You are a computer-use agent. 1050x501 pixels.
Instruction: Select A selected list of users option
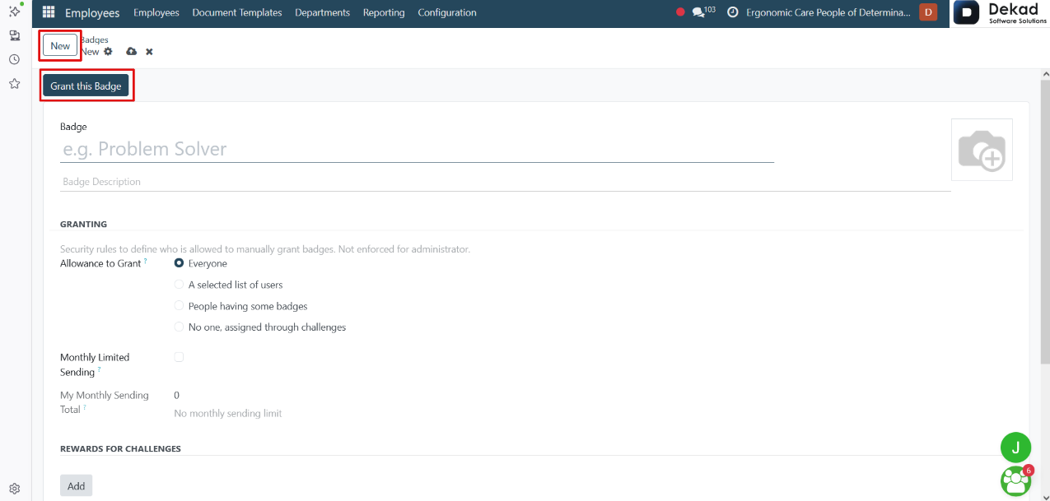pyautogui.click(x=179, y=285)
